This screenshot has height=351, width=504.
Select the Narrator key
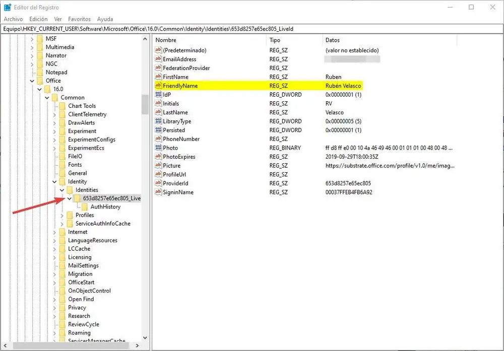click(x=56, y=55)
